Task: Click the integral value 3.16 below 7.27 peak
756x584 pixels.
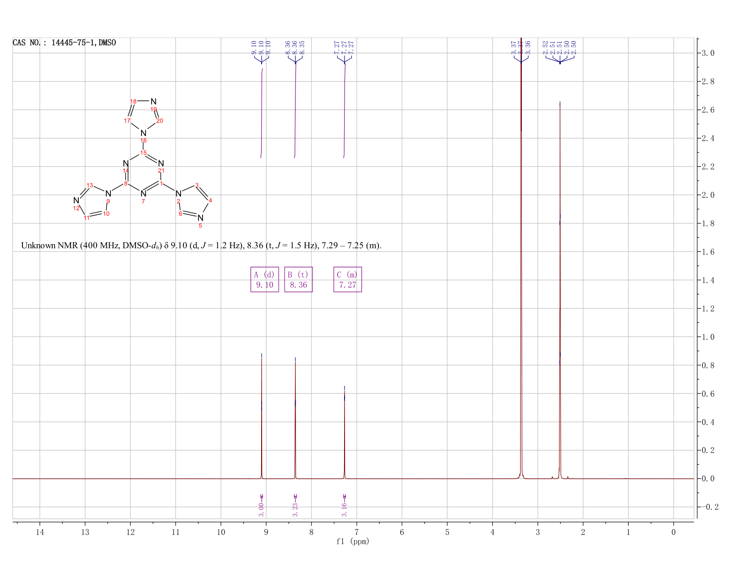Action: pyautogui.click(x=345, y=509)
